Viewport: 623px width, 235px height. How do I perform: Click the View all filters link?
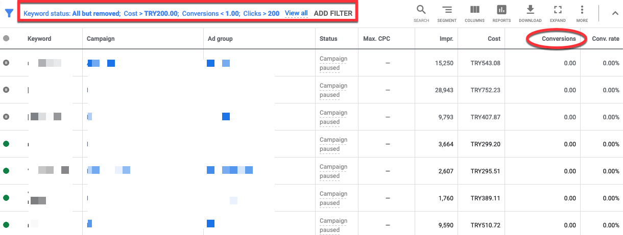pyautogui.click(x=296, y=13)
